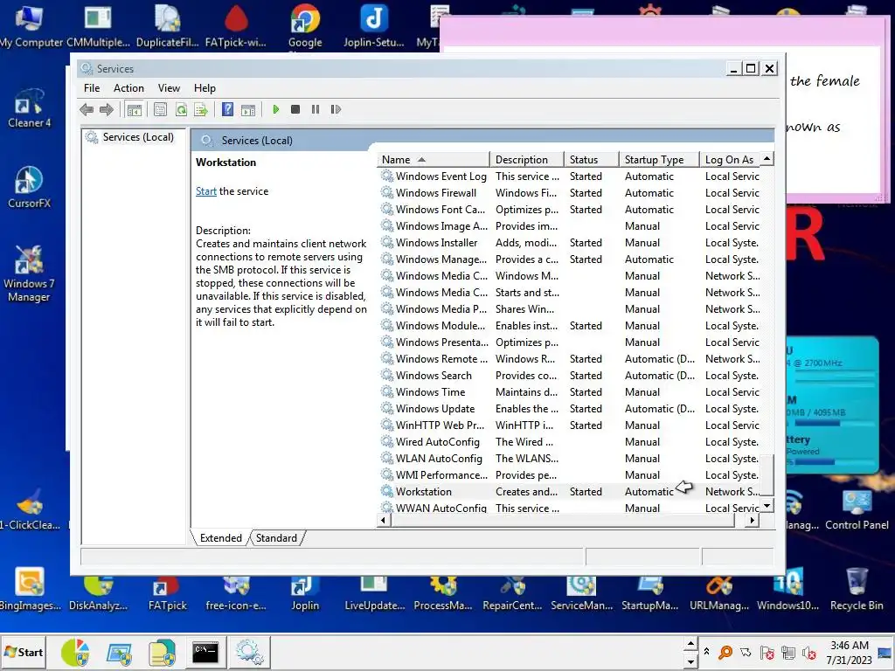Sort by the Startup Type column header
This screenshot has height=671, width=895.
(659, 160)
